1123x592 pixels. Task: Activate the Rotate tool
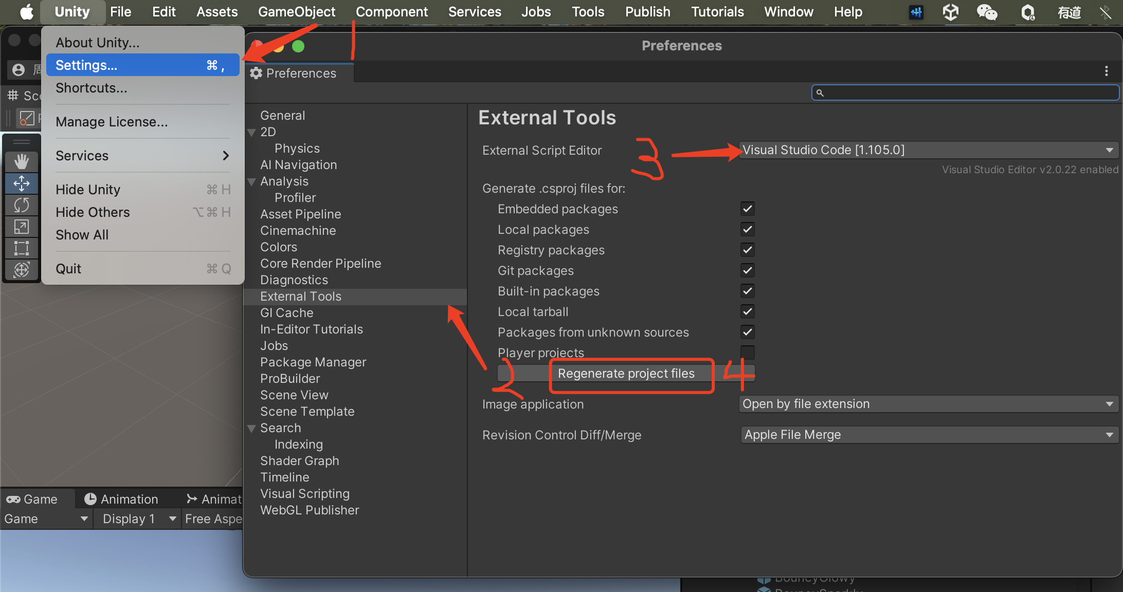22,205
